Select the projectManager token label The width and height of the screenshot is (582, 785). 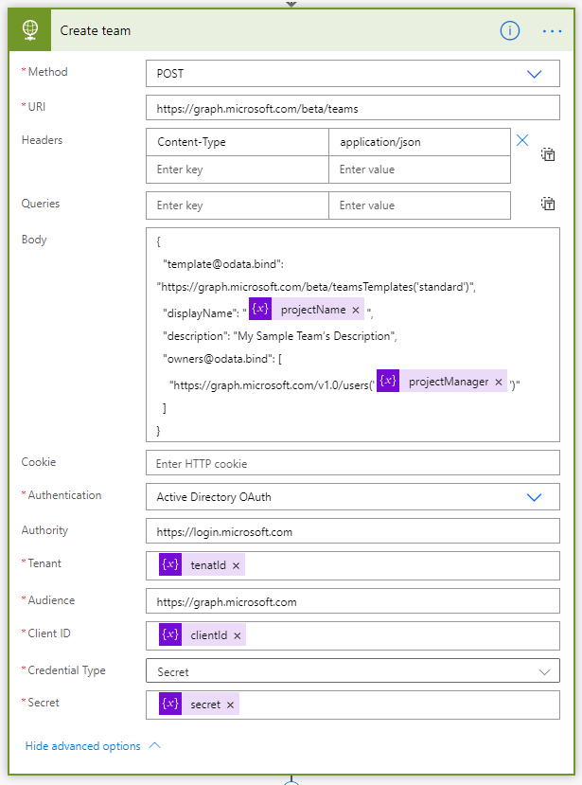click(449, 382)
